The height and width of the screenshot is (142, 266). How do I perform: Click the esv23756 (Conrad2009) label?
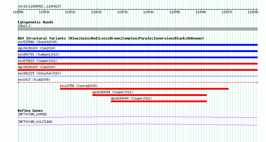coord(79,86)
